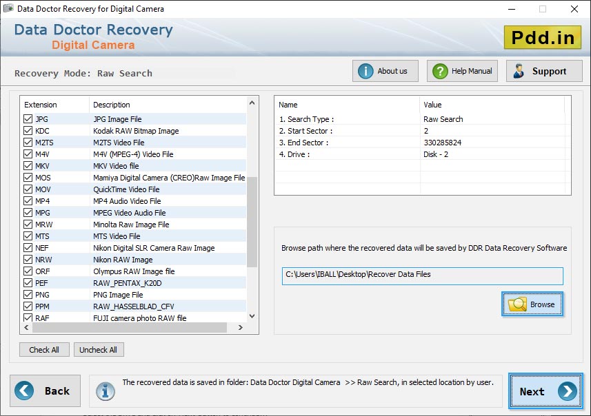Viewport: 591px width, 416px height.
Task: Uncheck the JPG extension checkbox
Action: pos(28,119)
